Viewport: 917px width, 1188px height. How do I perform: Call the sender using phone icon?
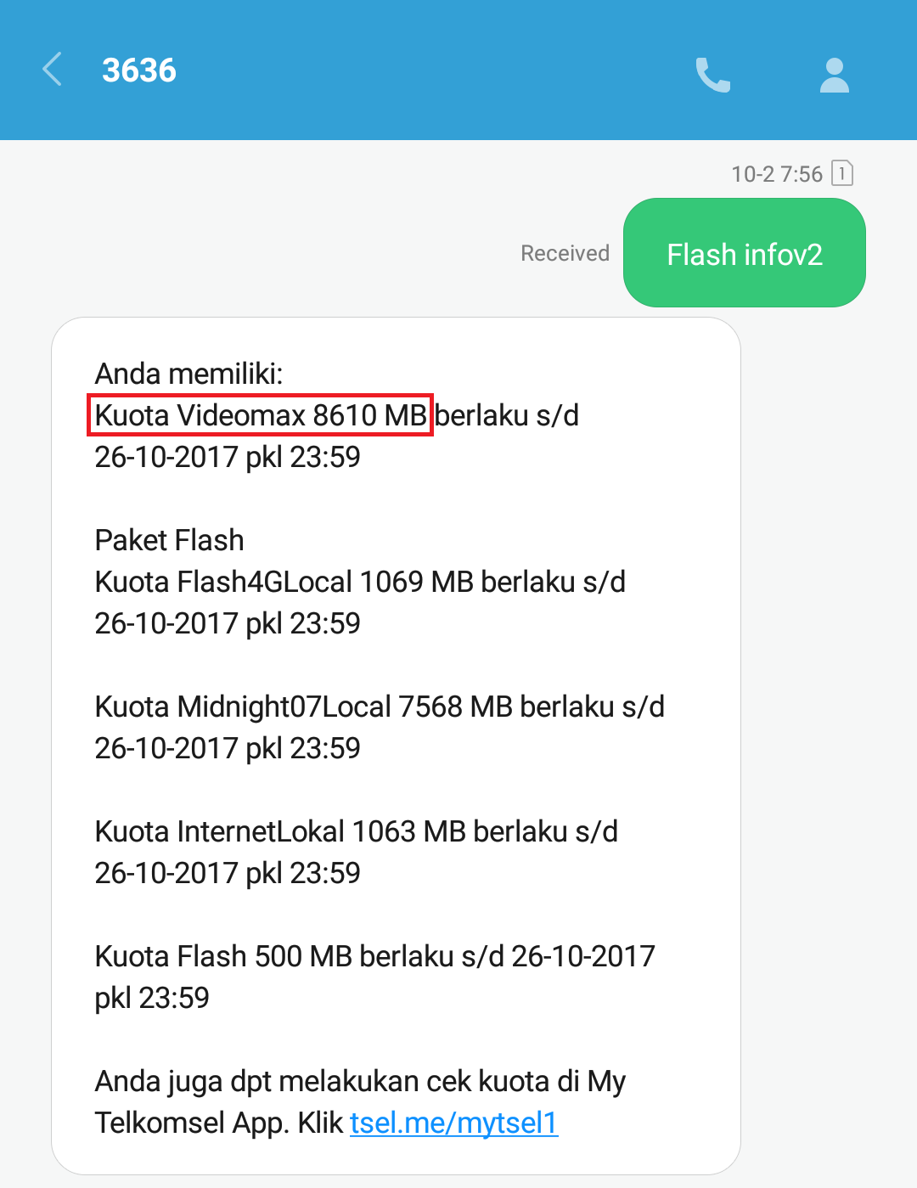713,75
